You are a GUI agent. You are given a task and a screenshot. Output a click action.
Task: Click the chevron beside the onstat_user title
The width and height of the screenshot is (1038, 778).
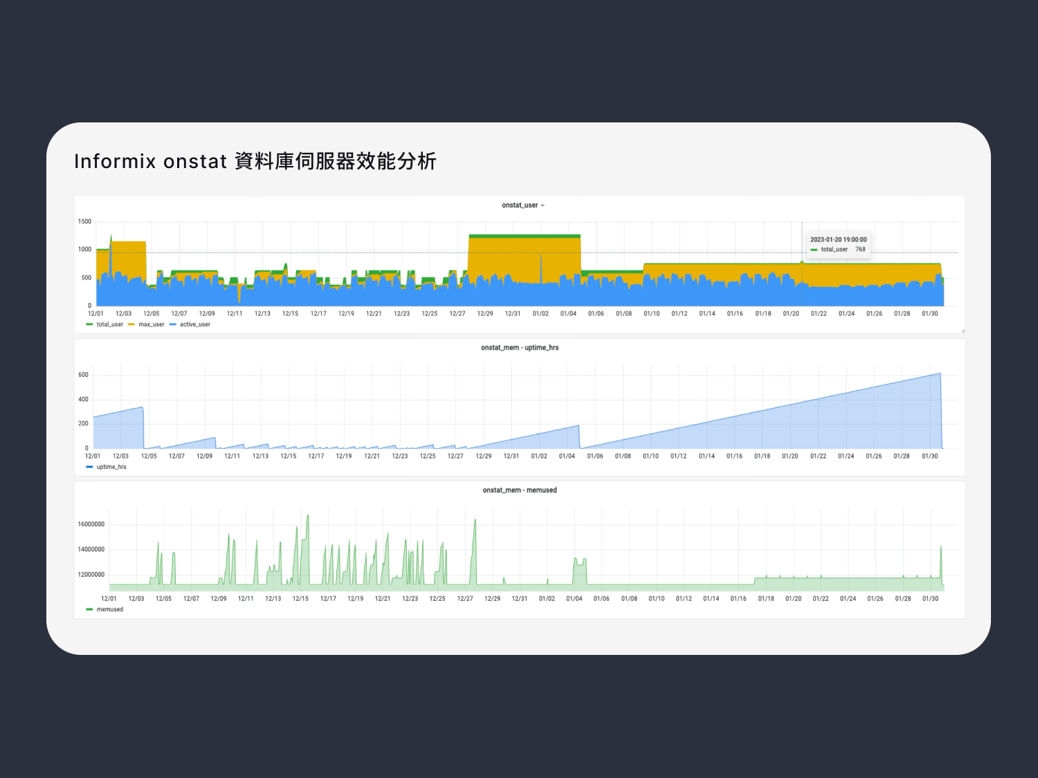click(543, 205)
